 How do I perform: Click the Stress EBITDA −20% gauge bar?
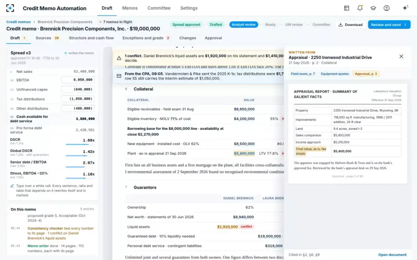tap(80, 178)
